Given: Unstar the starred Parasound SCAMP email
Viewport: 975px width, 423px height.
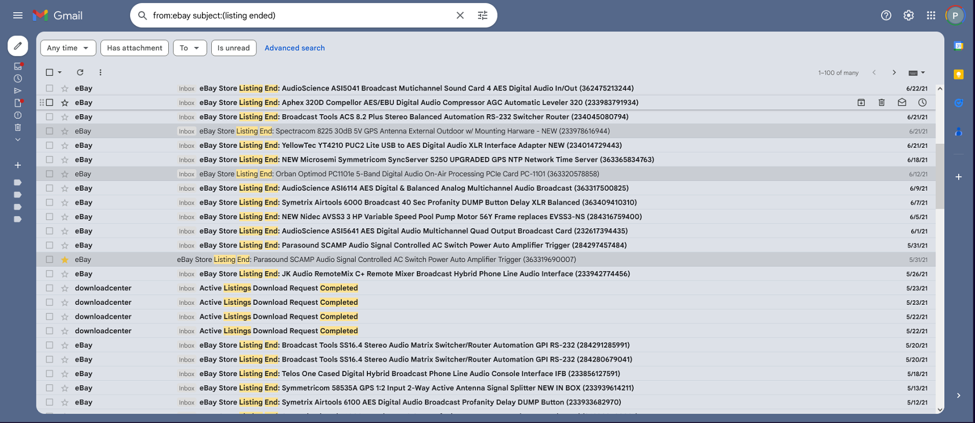Looking at the screenshot, I should (65, 260).
